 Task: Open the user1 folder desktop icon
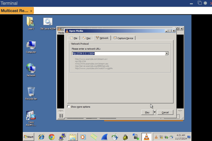(31, 23)
